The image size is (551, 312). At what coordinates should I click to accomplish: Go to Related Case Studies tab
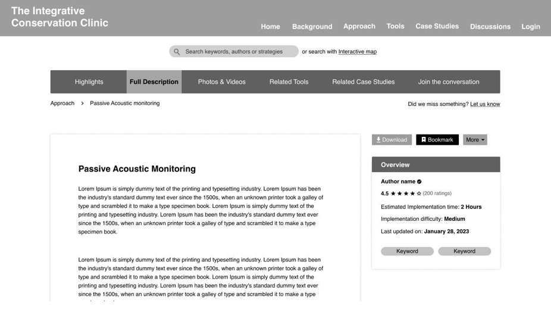coord(364,82)
